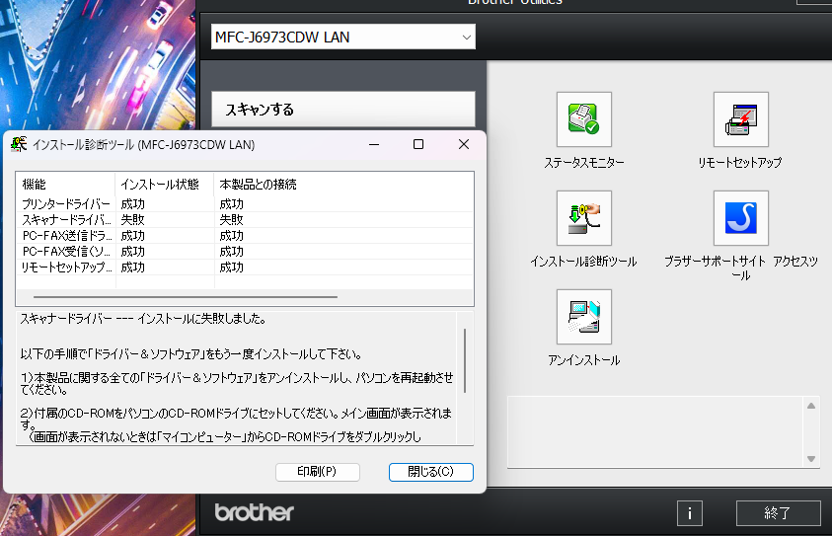
Task: Launch the アンインストール icon
Action: pyautogui.click(x=583, y=317)
